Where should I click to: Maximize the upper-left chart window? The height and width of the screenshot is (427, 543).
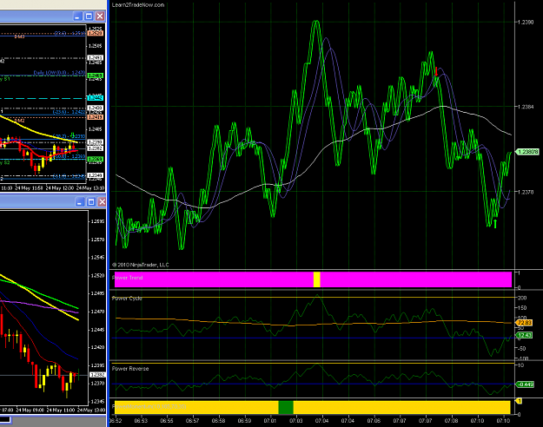click(89, 16)
